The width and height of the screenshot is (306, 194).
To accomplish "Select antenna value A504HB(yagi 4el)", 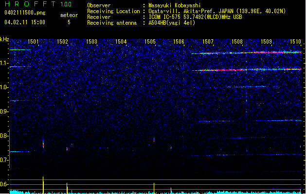I will pos(172,23).
